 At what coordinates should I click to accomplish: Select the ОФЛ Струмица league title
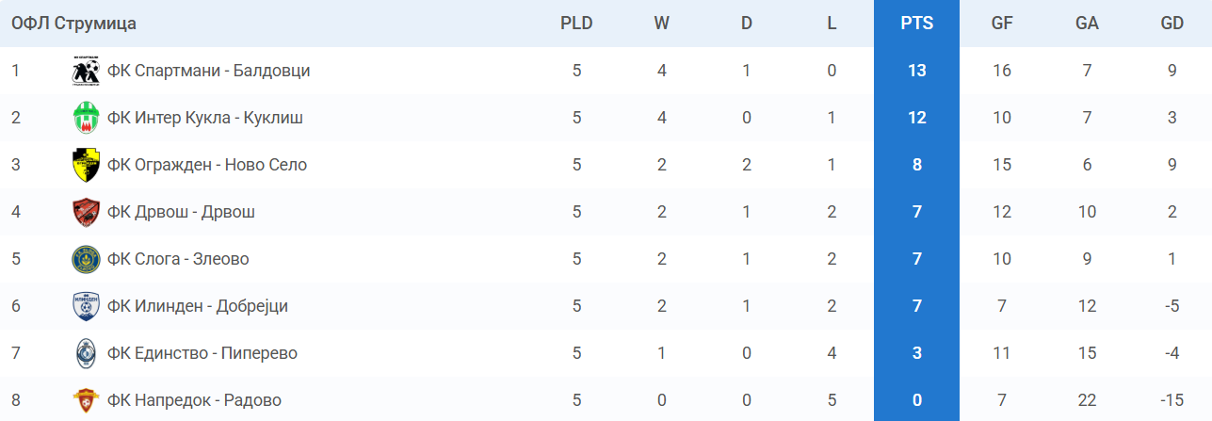coord(73,24)
